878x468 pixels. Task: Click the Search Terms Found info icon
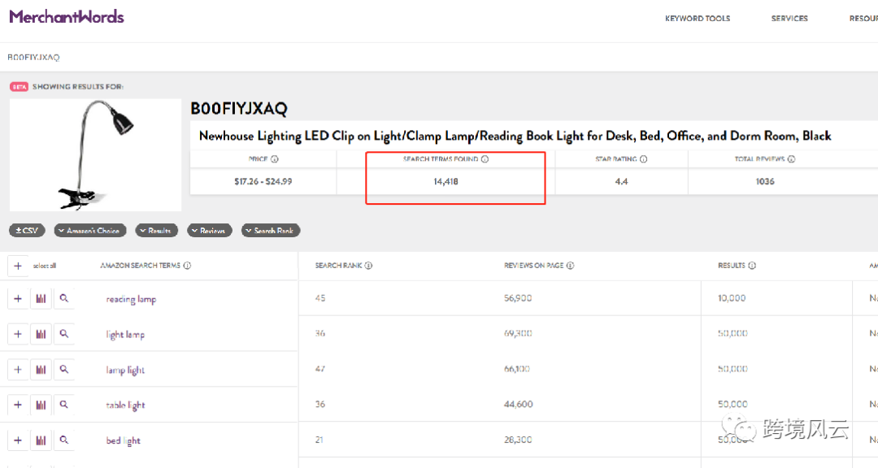coord(485,159)
